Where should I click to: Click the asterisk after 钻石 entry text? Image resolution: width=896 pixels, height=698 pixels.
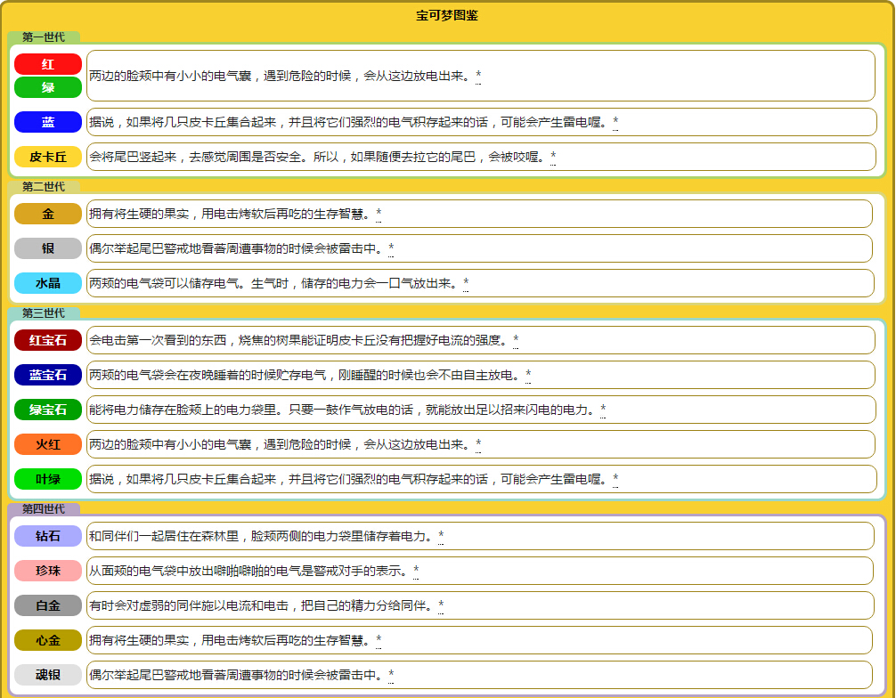coord(441,536)
